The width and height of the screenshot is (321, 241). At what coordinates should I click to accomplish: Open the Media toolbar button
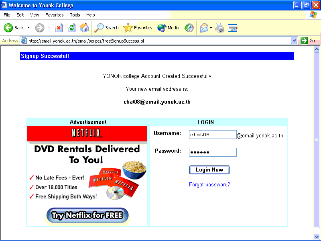[x=168, y=28]
